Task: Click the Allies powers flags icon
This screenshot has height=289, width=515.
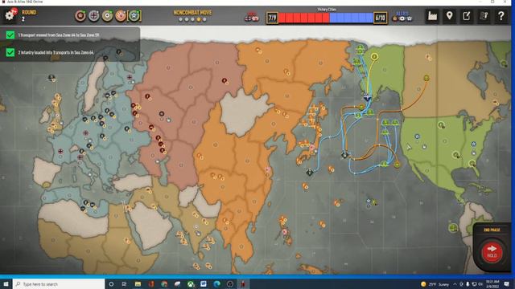Action: pyautogui.click(x=402, y=17)
